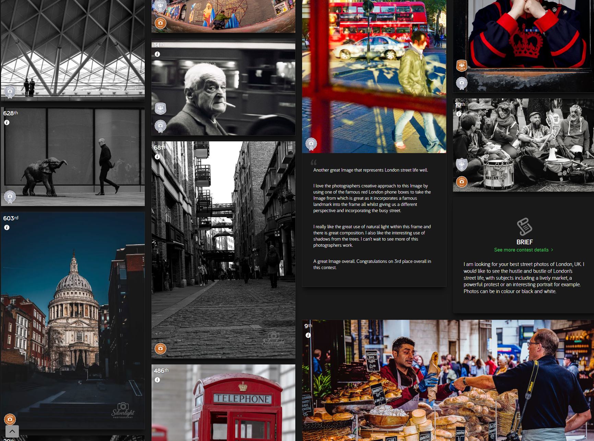The width and height of the screenshot is (594, 441).
Task: Open the elephant statue street photo
Action: (73, 156)
